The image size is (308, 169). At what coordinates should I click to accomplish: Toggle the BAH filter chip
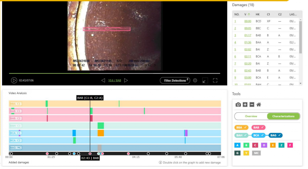coord(242,135)
